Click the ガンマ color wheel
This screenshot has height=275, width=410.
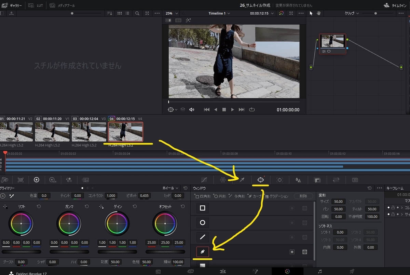(x=69, y=223)
